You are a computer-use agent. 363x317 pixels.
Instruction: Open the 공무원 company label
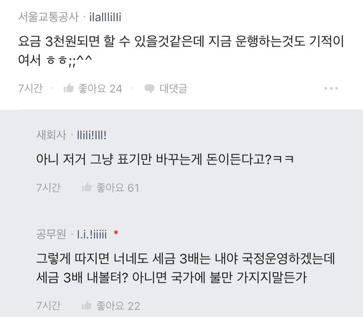click(x=50, y=233)
